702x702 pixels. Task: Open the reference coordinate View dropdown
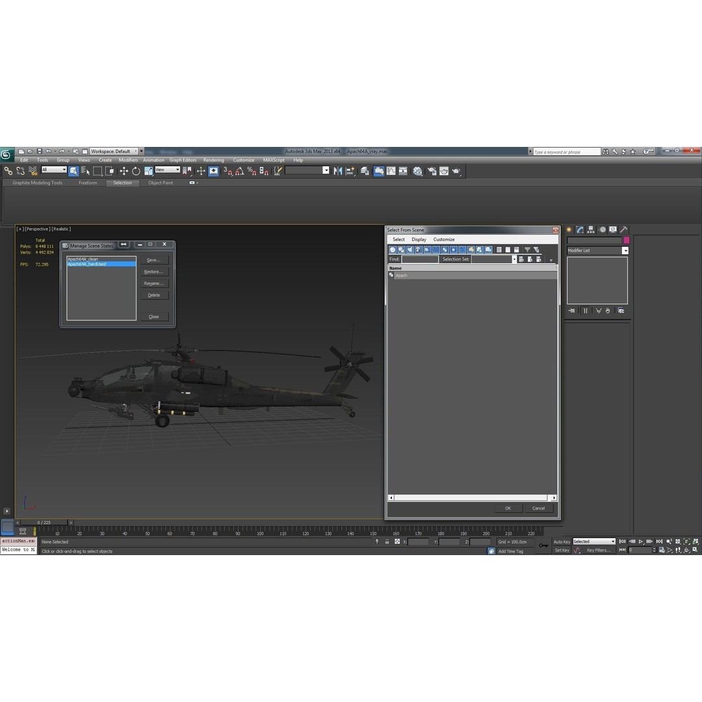coord(168,170)
